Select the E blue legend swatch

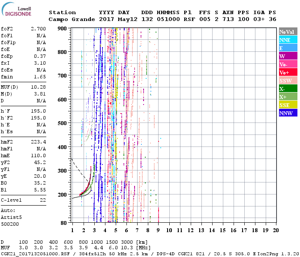pos(288,48)
